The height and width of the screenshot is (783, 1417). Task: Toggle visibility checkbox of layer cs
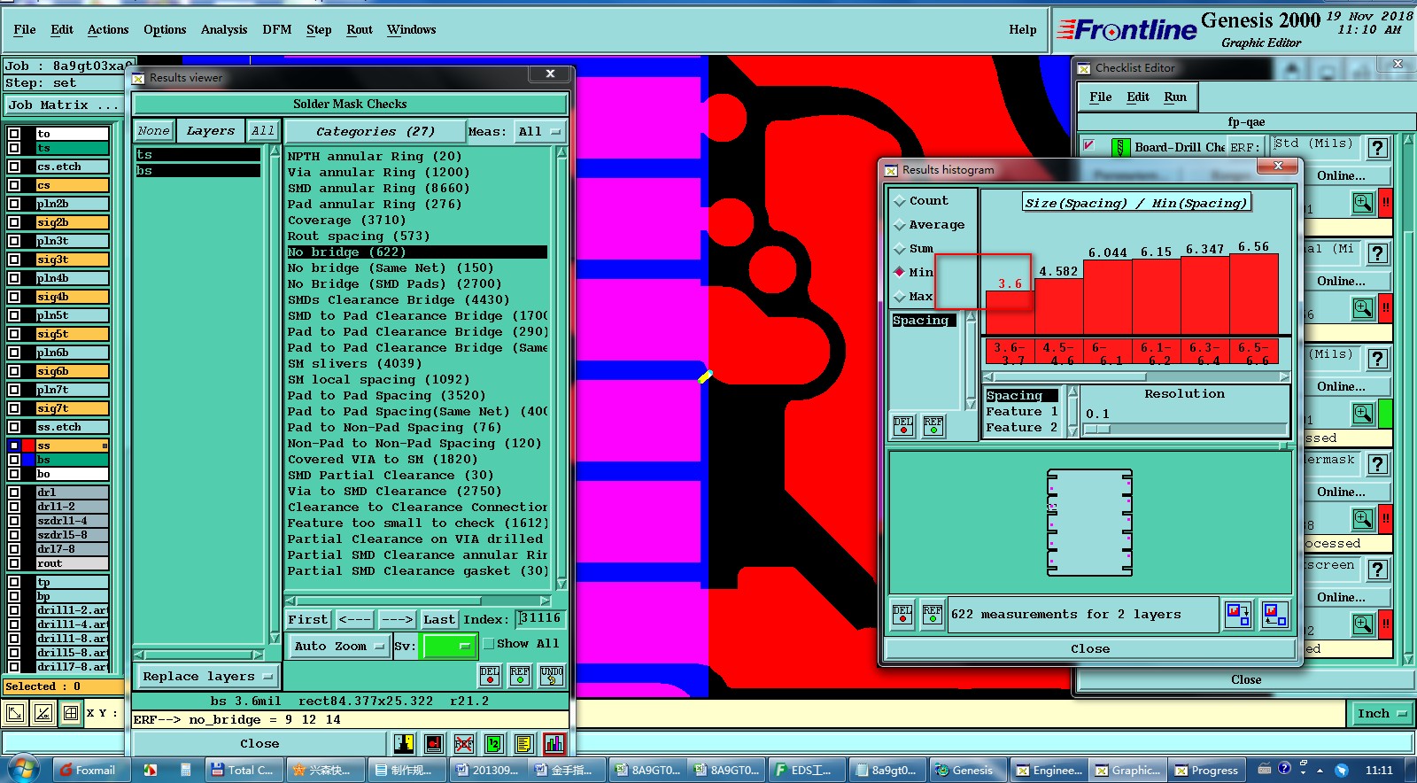pyautogui.click(x=14, y=185)
